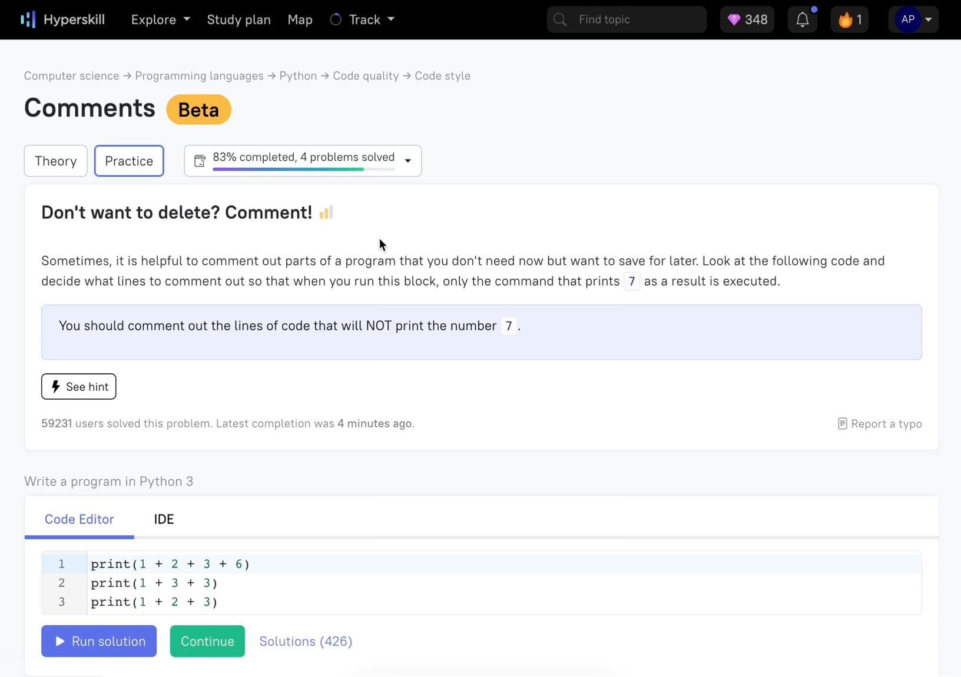Open the AP profile menu

913,19
